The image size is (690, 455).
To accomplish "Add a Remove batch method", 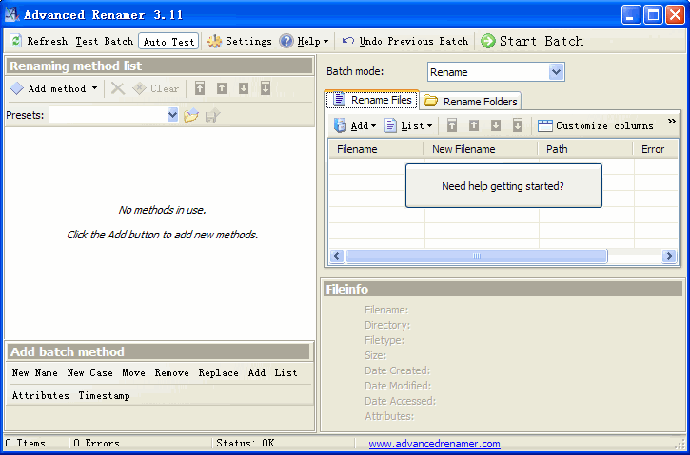I will tap(172, 373).
